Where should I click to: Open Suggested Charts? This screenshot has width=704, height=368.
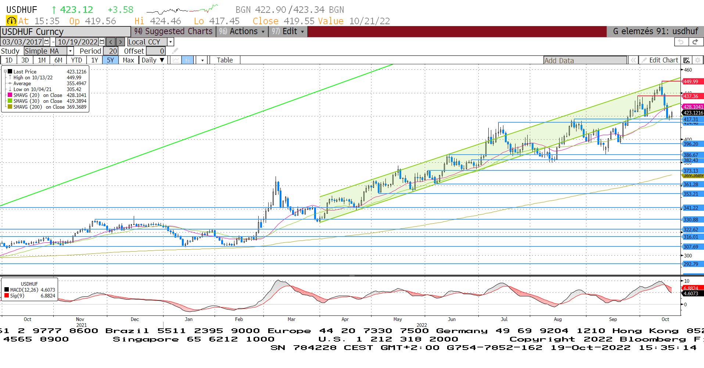tap(173, 32)
